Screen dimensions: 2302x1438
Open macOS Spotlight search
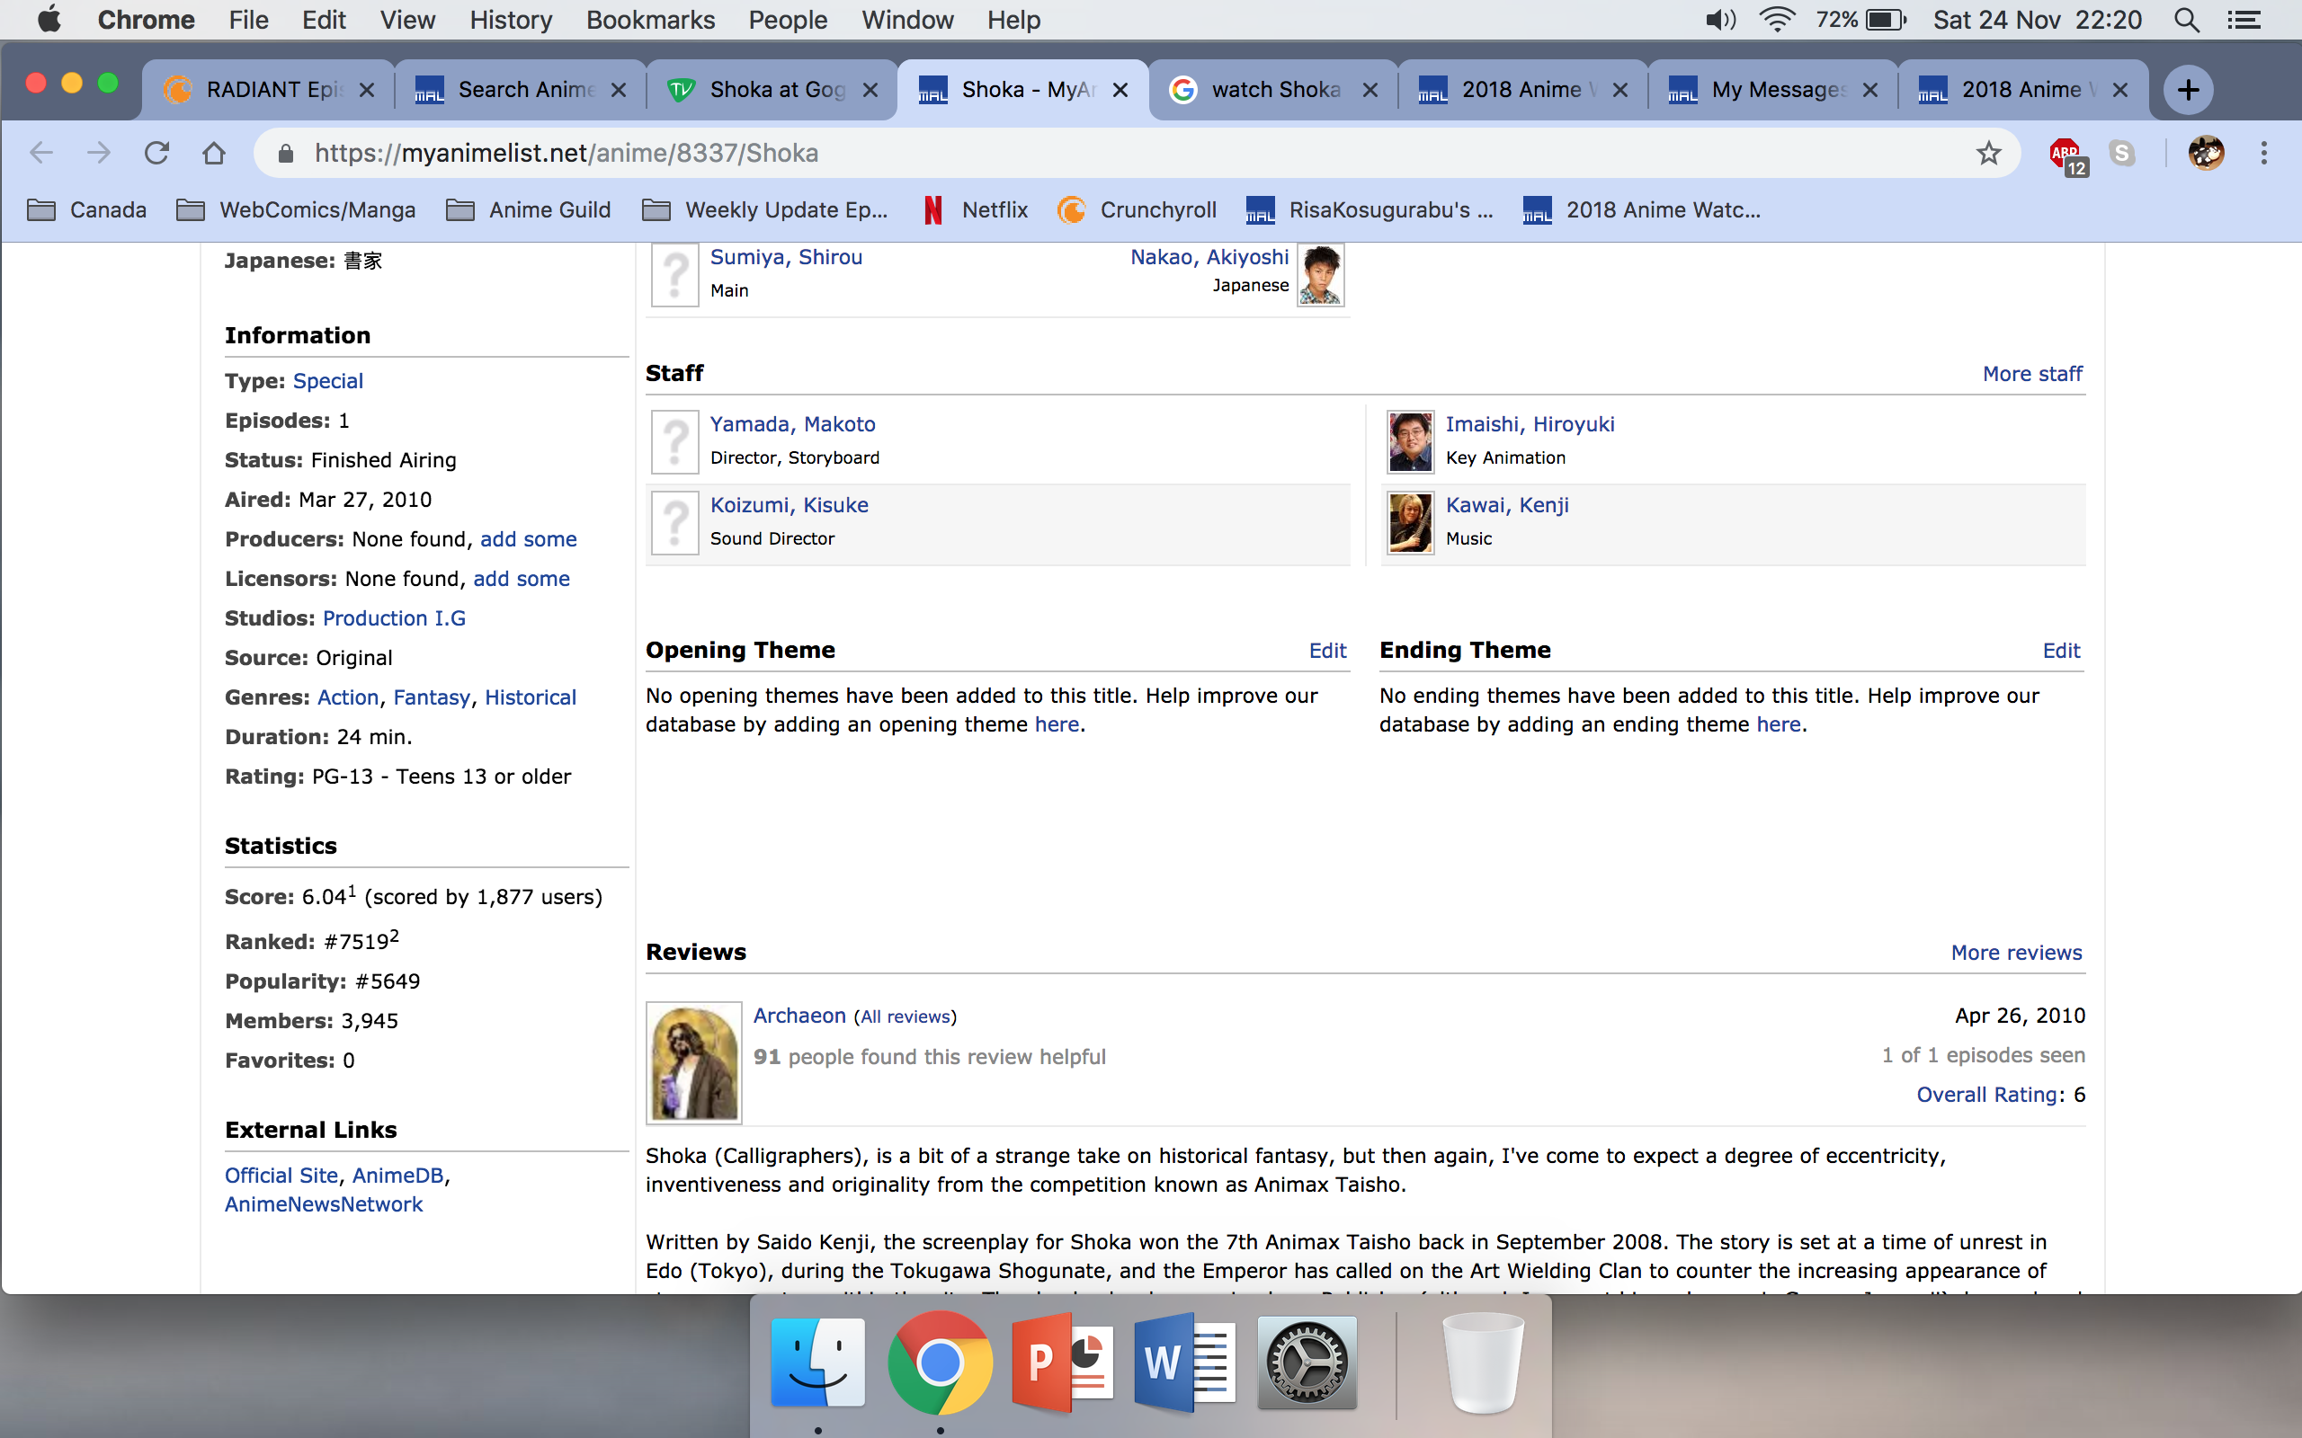pos(2187,20)
